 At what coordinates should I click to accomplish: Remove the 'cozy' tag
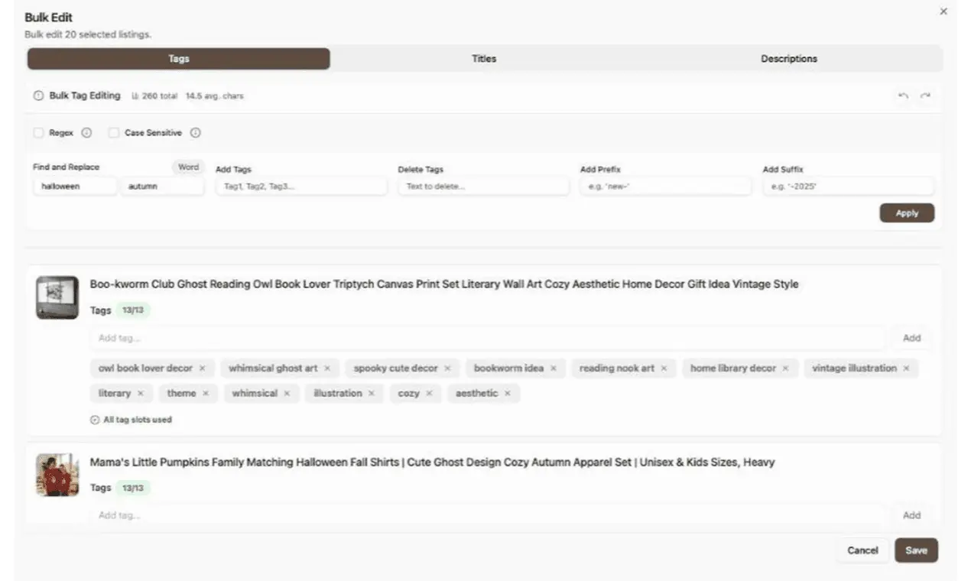pos(429,394)
